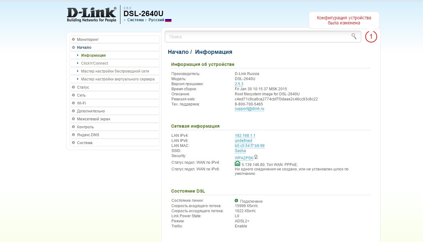Expand the Сеть menu section

point(115,95)
